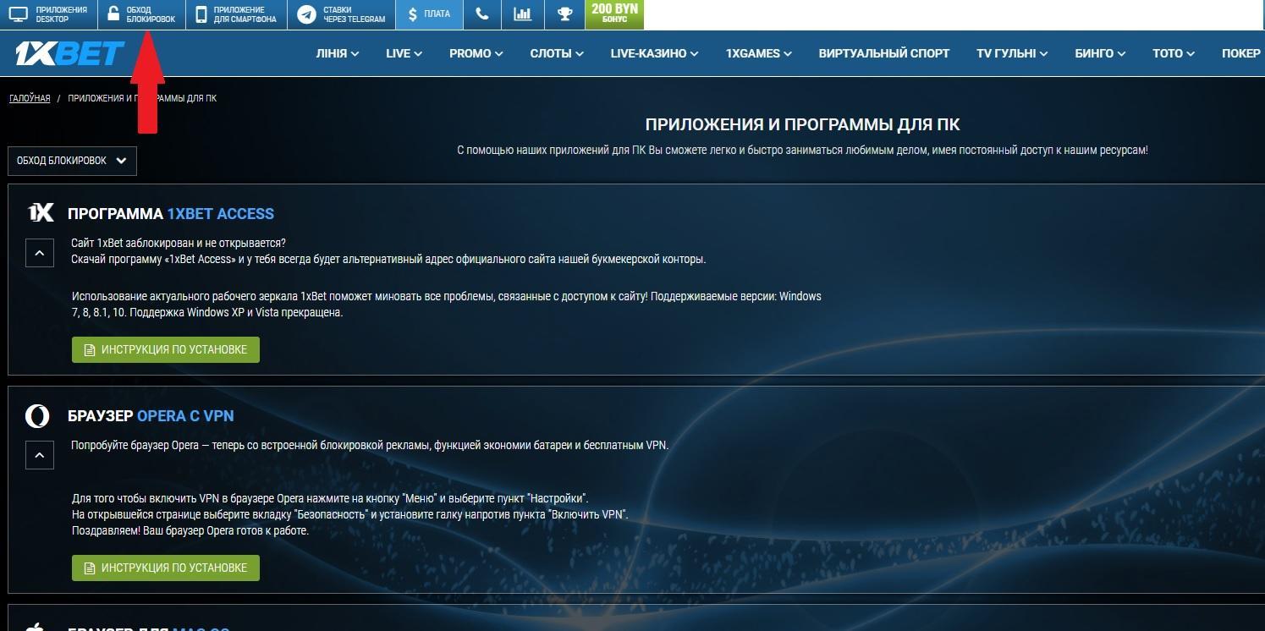This screenshot has width=1265, height=631.
Task: Claim the 200 BYN bonus
Action: [x=614, y=14]
